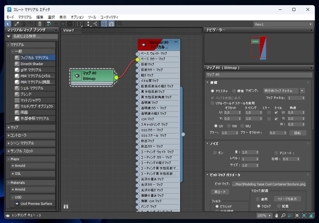
Task: Select Usd Preview Surface material
Action: coord(34,204)
